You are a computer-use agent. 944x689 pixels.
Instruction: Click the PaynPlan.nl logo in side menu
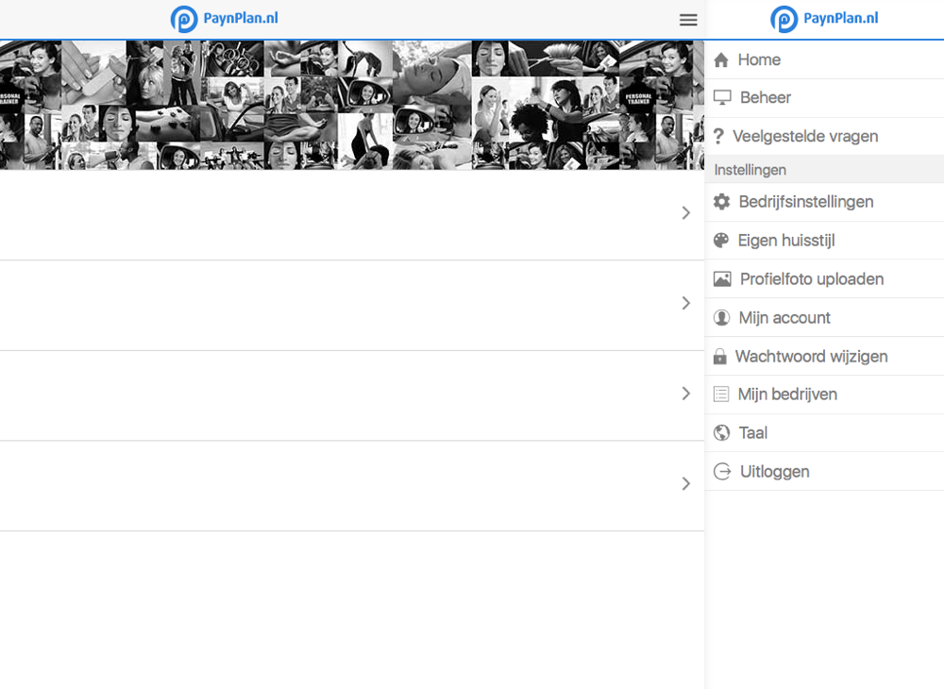tap(824, 19)
